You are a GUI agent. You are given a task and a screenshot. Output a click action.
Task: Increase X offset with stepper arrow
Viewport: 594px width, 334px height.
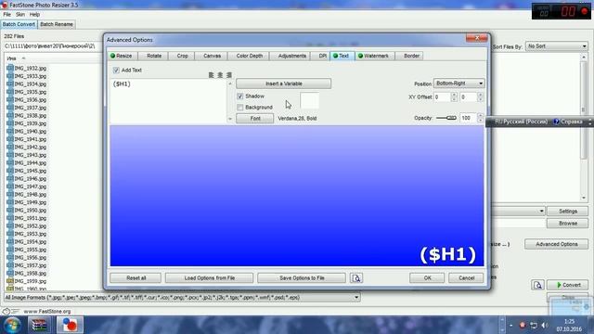tap(454, 95)
